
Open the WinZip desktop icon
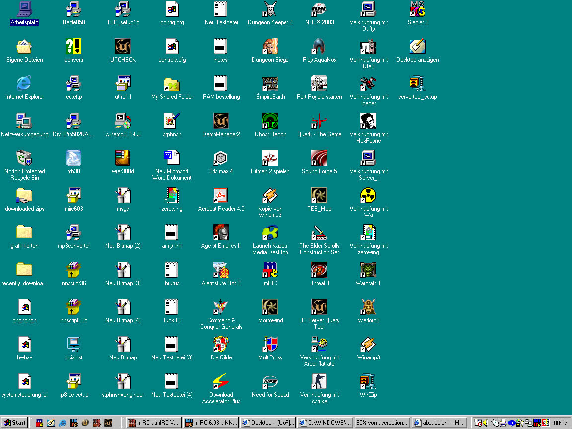[368, 381]
